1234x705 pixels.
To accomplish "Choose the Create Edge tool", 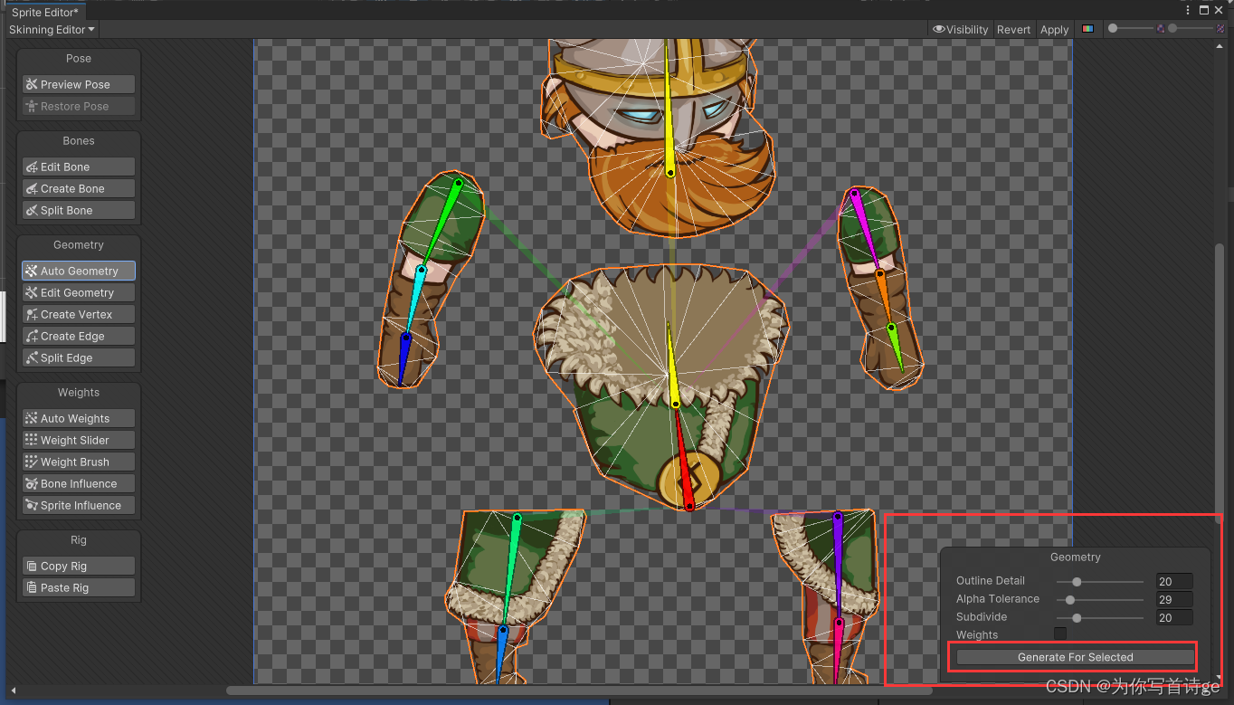I will click(79, 336).
